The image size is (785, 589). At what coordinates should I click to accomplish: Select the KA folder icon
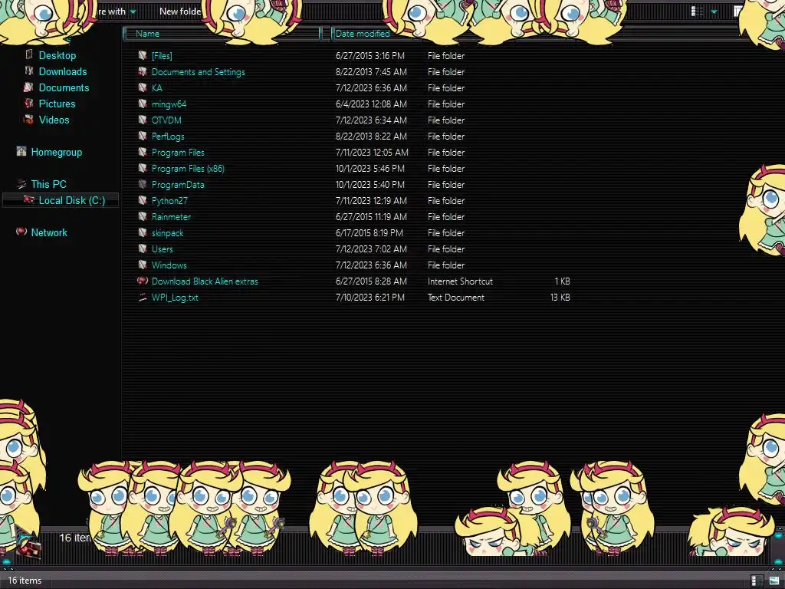click(143, 87)
